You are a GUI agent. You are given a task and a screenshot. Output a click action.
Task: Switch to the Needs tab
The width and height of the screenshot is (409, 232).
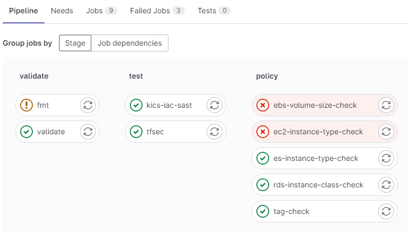pos(62,11)
